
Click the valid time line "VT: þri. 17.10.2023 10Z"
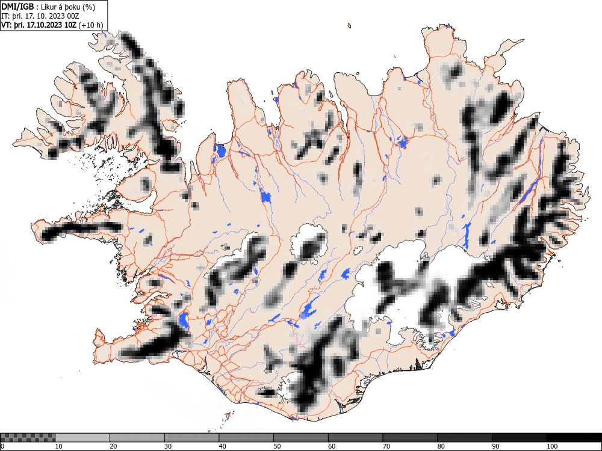[x=39, y=25]
